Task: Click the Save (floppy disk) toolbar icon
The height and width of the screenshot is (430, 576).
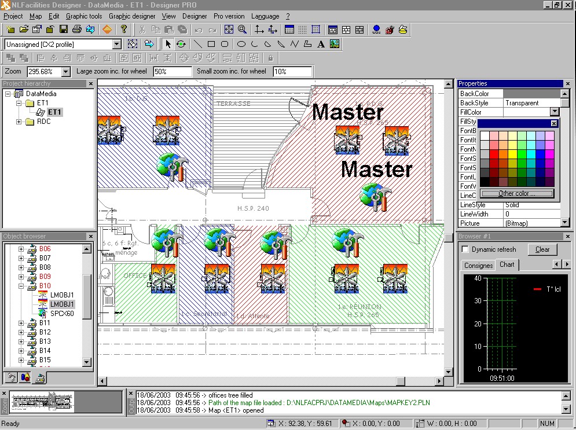Action: pos(64,30)
